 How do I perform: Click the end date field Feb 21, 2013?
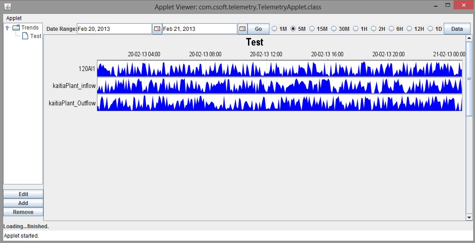pos(200,29)
